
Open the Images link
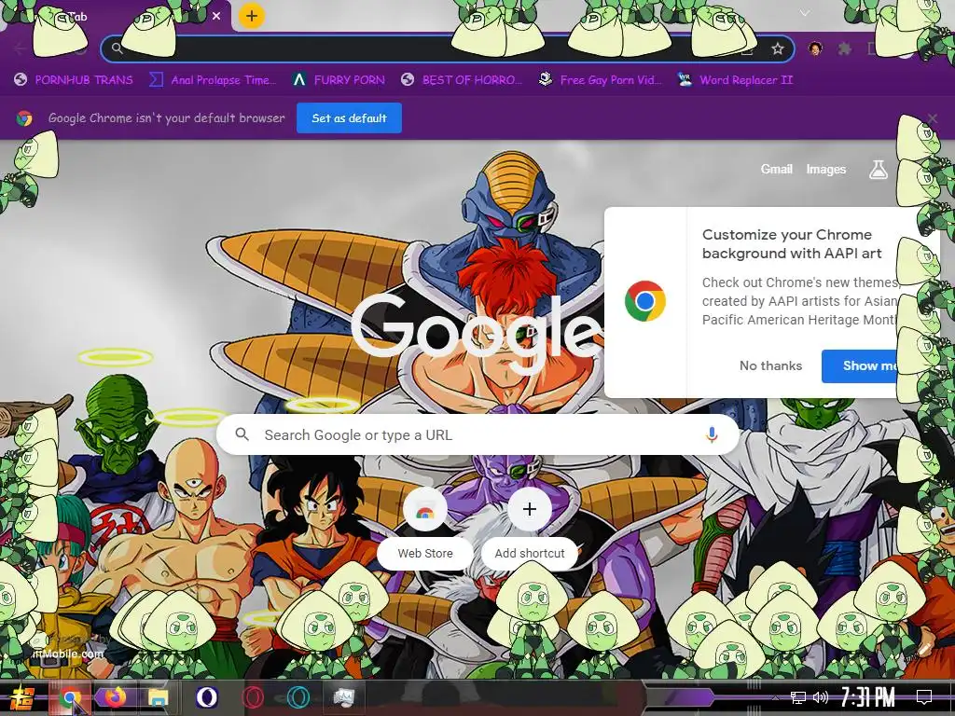coord(826,170)
